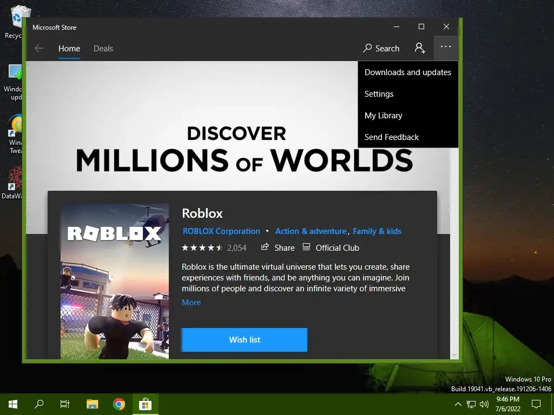
Task: Click Microsoft Store taskbar icon
Action: (145, 404)
